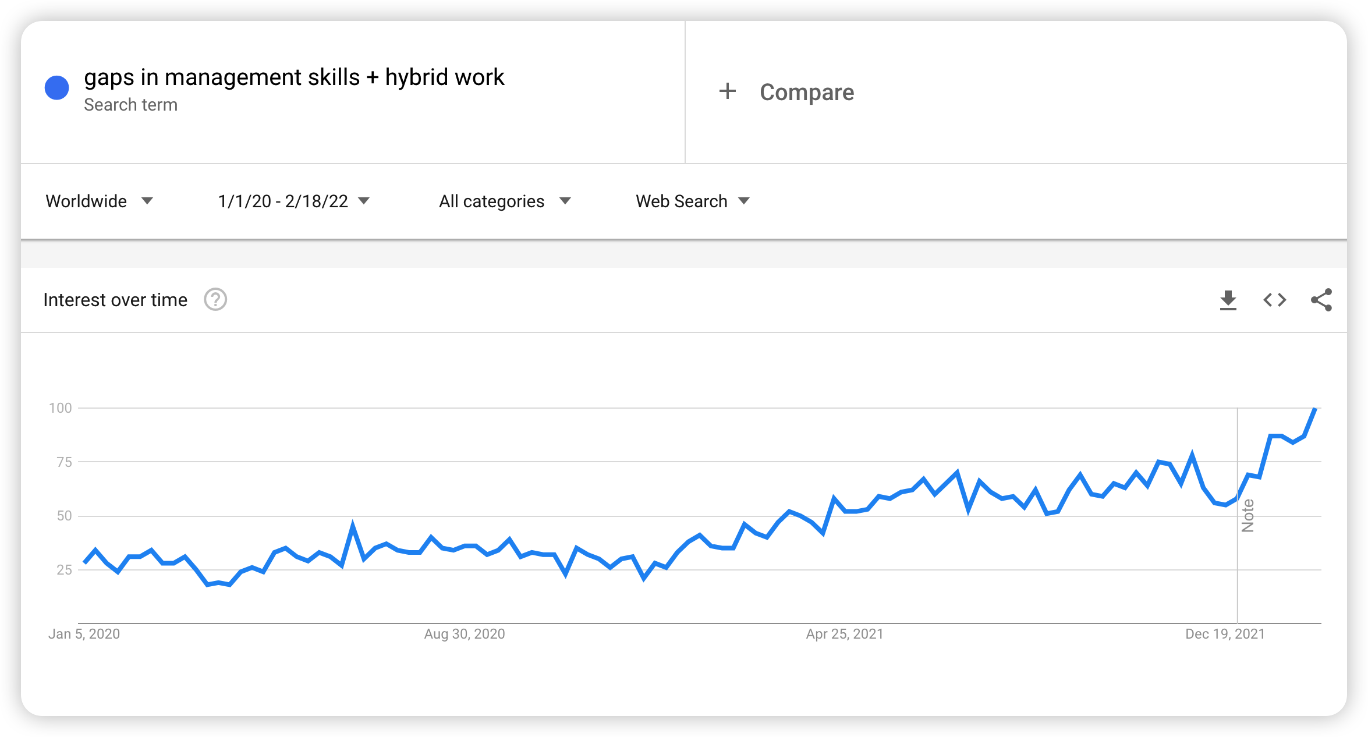
Task: Open the embed code icon
Action: pos(1274,300)
